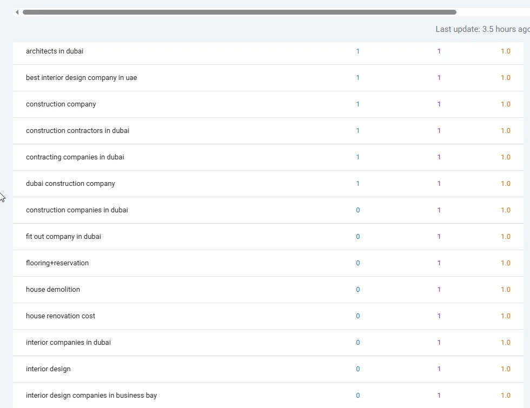Click 'Last update: 3.5 hours ago' text
Screen dimensions: 530x408
[482, 29]
